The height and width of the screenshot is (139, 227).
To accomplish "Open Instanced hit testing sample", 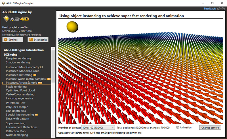I will [19, 75].
